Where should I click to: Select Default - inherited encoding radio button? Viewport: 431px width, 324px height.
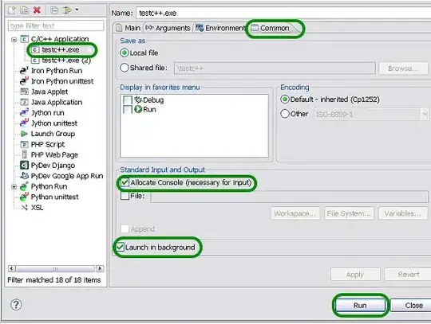click(x=285, y=100)
